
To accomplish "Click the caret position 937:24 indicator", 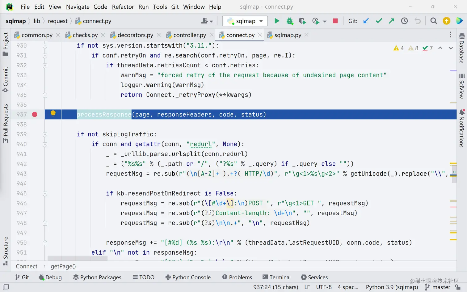I will click(276, 287).
